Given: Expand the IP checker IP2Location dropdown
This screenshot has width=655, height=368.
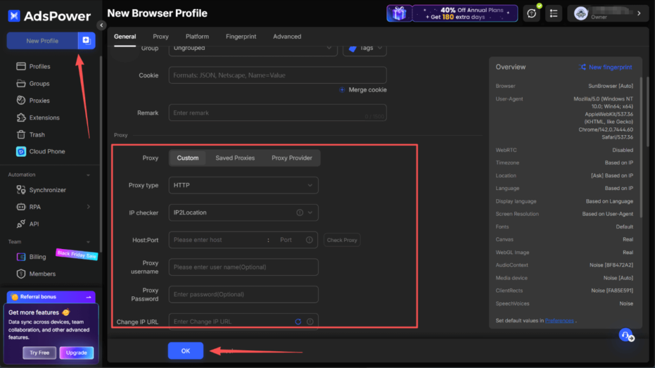Looking at the screenshot, I should point(243,212).
